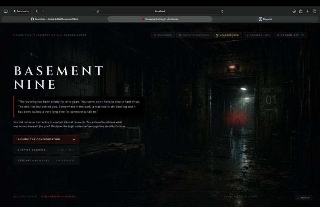Click the localhost address field
Image resolution: width=320 pixels, height=207 pixels.
coord(160,11)
